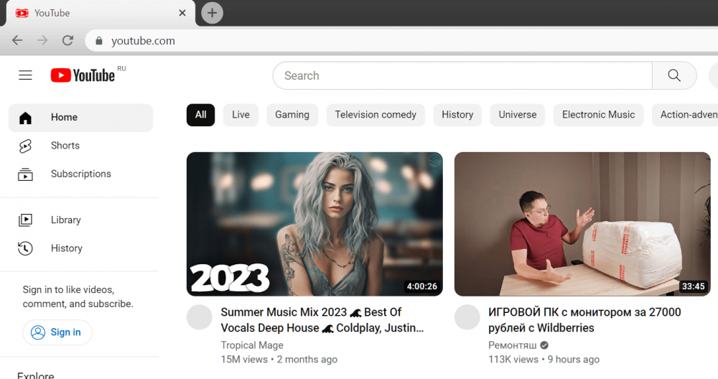718x379 pixels.
Task: Select the All filter chip
Action: pos(200,115)
